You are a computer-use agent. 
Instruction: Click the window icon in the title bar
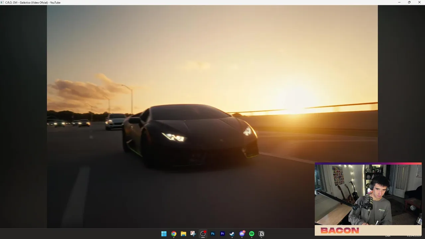[x=2, y=2]
